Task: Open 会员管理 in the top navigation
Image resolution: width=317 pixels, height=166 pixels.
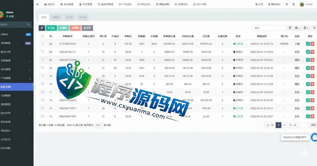Action: [86, 4]
